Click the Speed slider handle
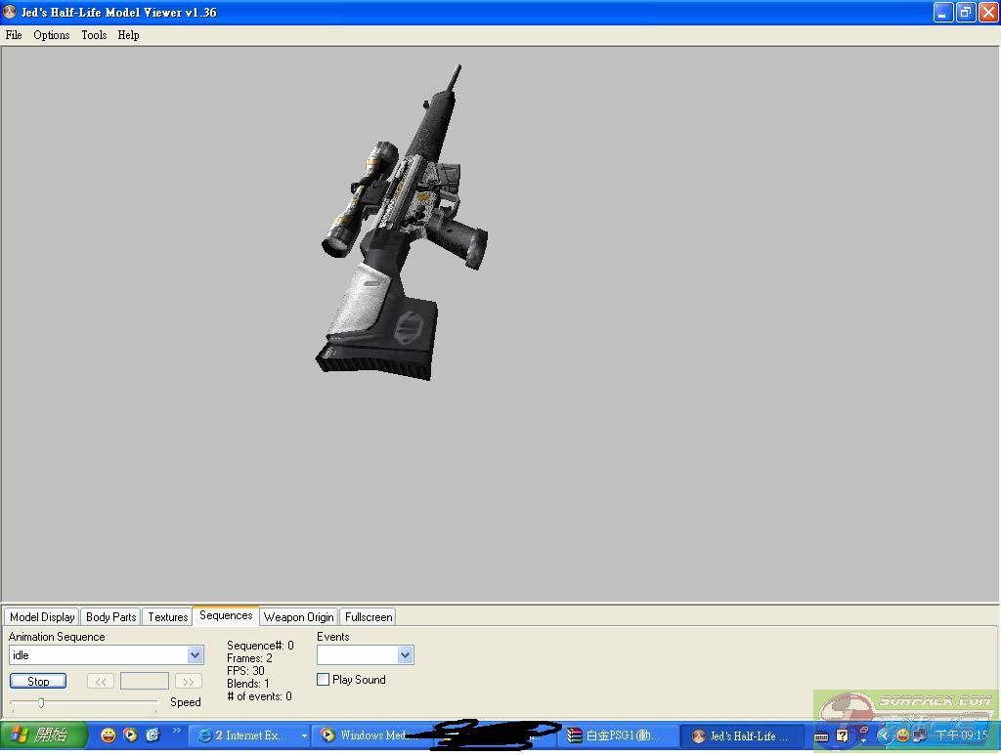1001x755 pixels. click(41, 702)
